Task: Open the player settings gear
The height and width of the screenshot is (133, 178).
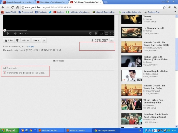Action: coord(90,33)
